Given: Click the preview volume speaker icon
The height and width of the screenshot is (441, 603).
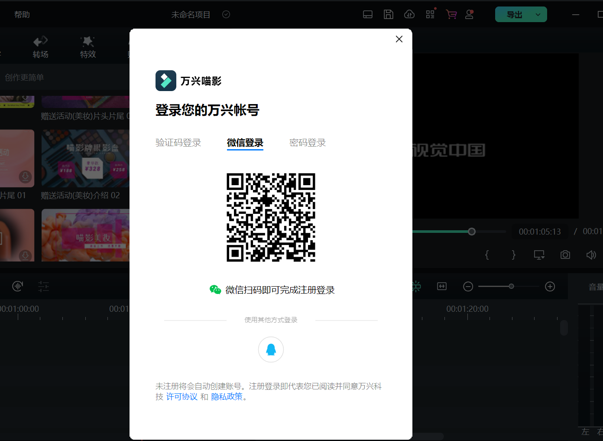Looking at the screenshot, I should [591, 255].
